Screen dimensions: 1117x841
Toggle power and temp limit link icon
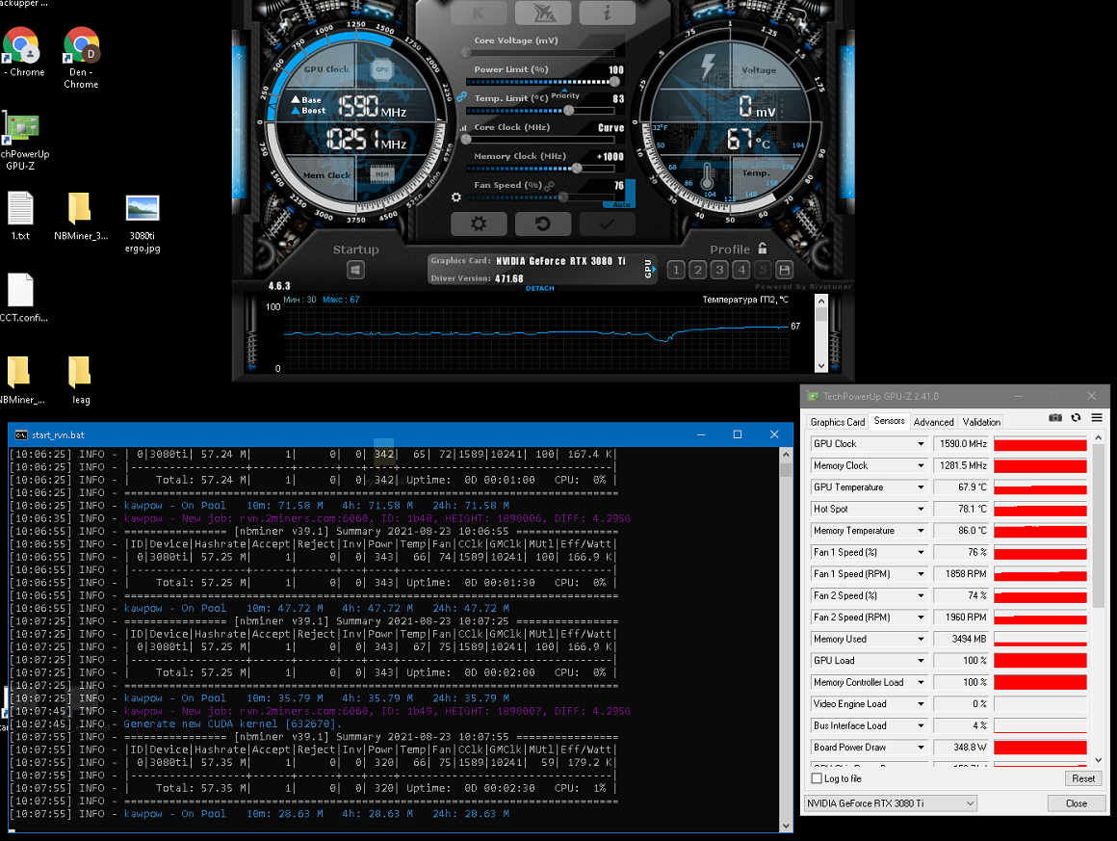coord(461,96)
